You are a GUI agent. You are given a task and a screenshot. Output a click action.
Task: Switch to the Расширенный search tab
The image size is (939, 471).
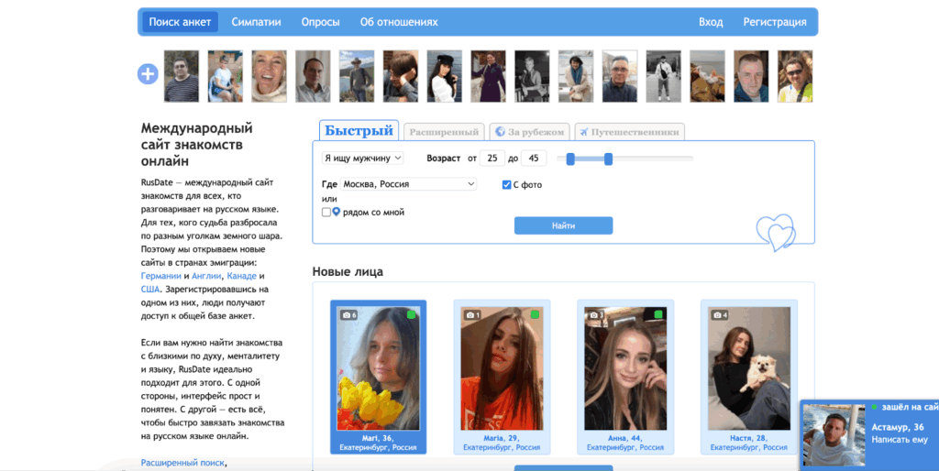[444, 132]
